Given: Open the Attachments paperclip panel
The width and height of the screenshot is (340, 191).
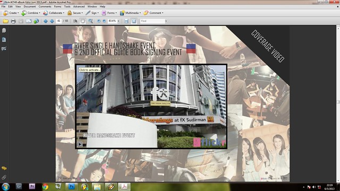Looking at the screenshot, I should [x=4, y=177].
